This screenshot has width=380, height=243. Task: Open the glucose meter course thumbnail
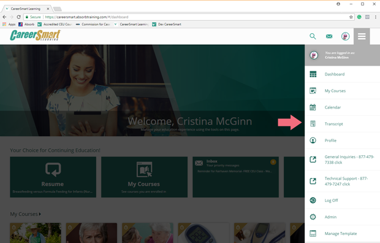pyautogui.click(x=203, y=233)
